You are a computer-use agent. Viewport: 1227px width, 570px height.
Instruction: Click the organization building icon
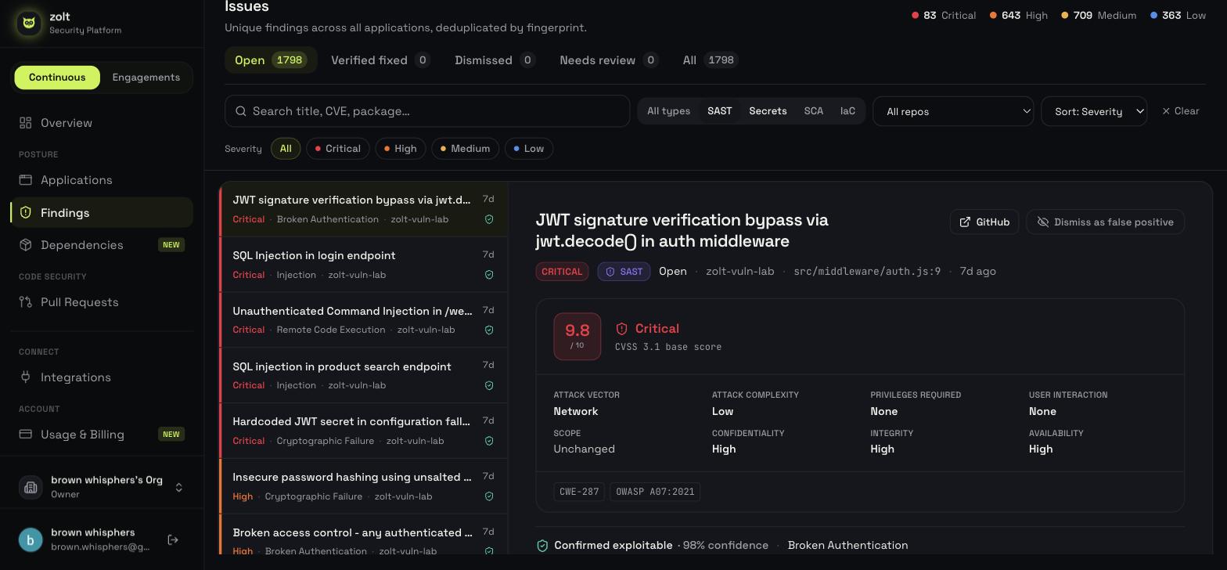pyautogui.click(x=31, y=487)
